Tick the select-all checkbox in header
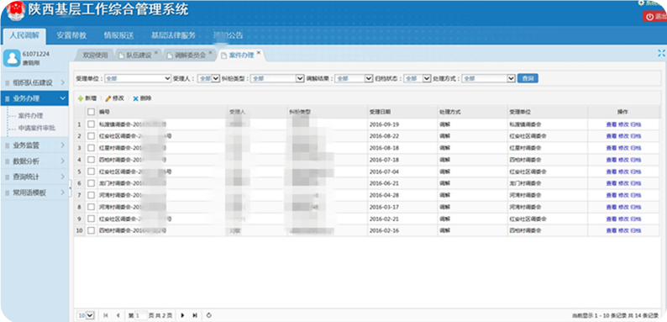Viewport: 667px width, 322px height. 91,112
